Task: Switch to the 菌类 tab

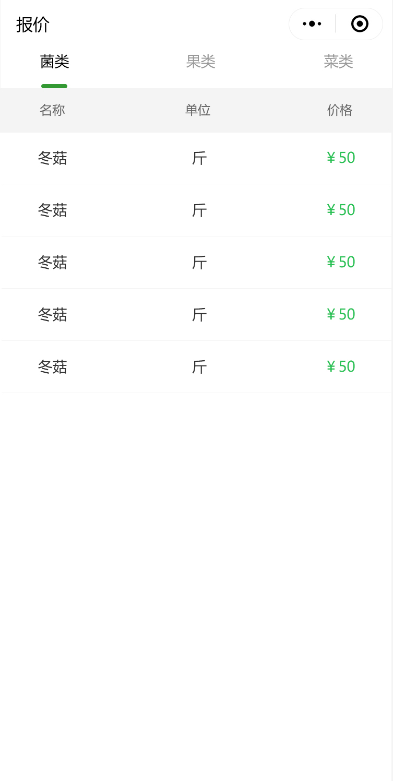Action: pos(55,62)
